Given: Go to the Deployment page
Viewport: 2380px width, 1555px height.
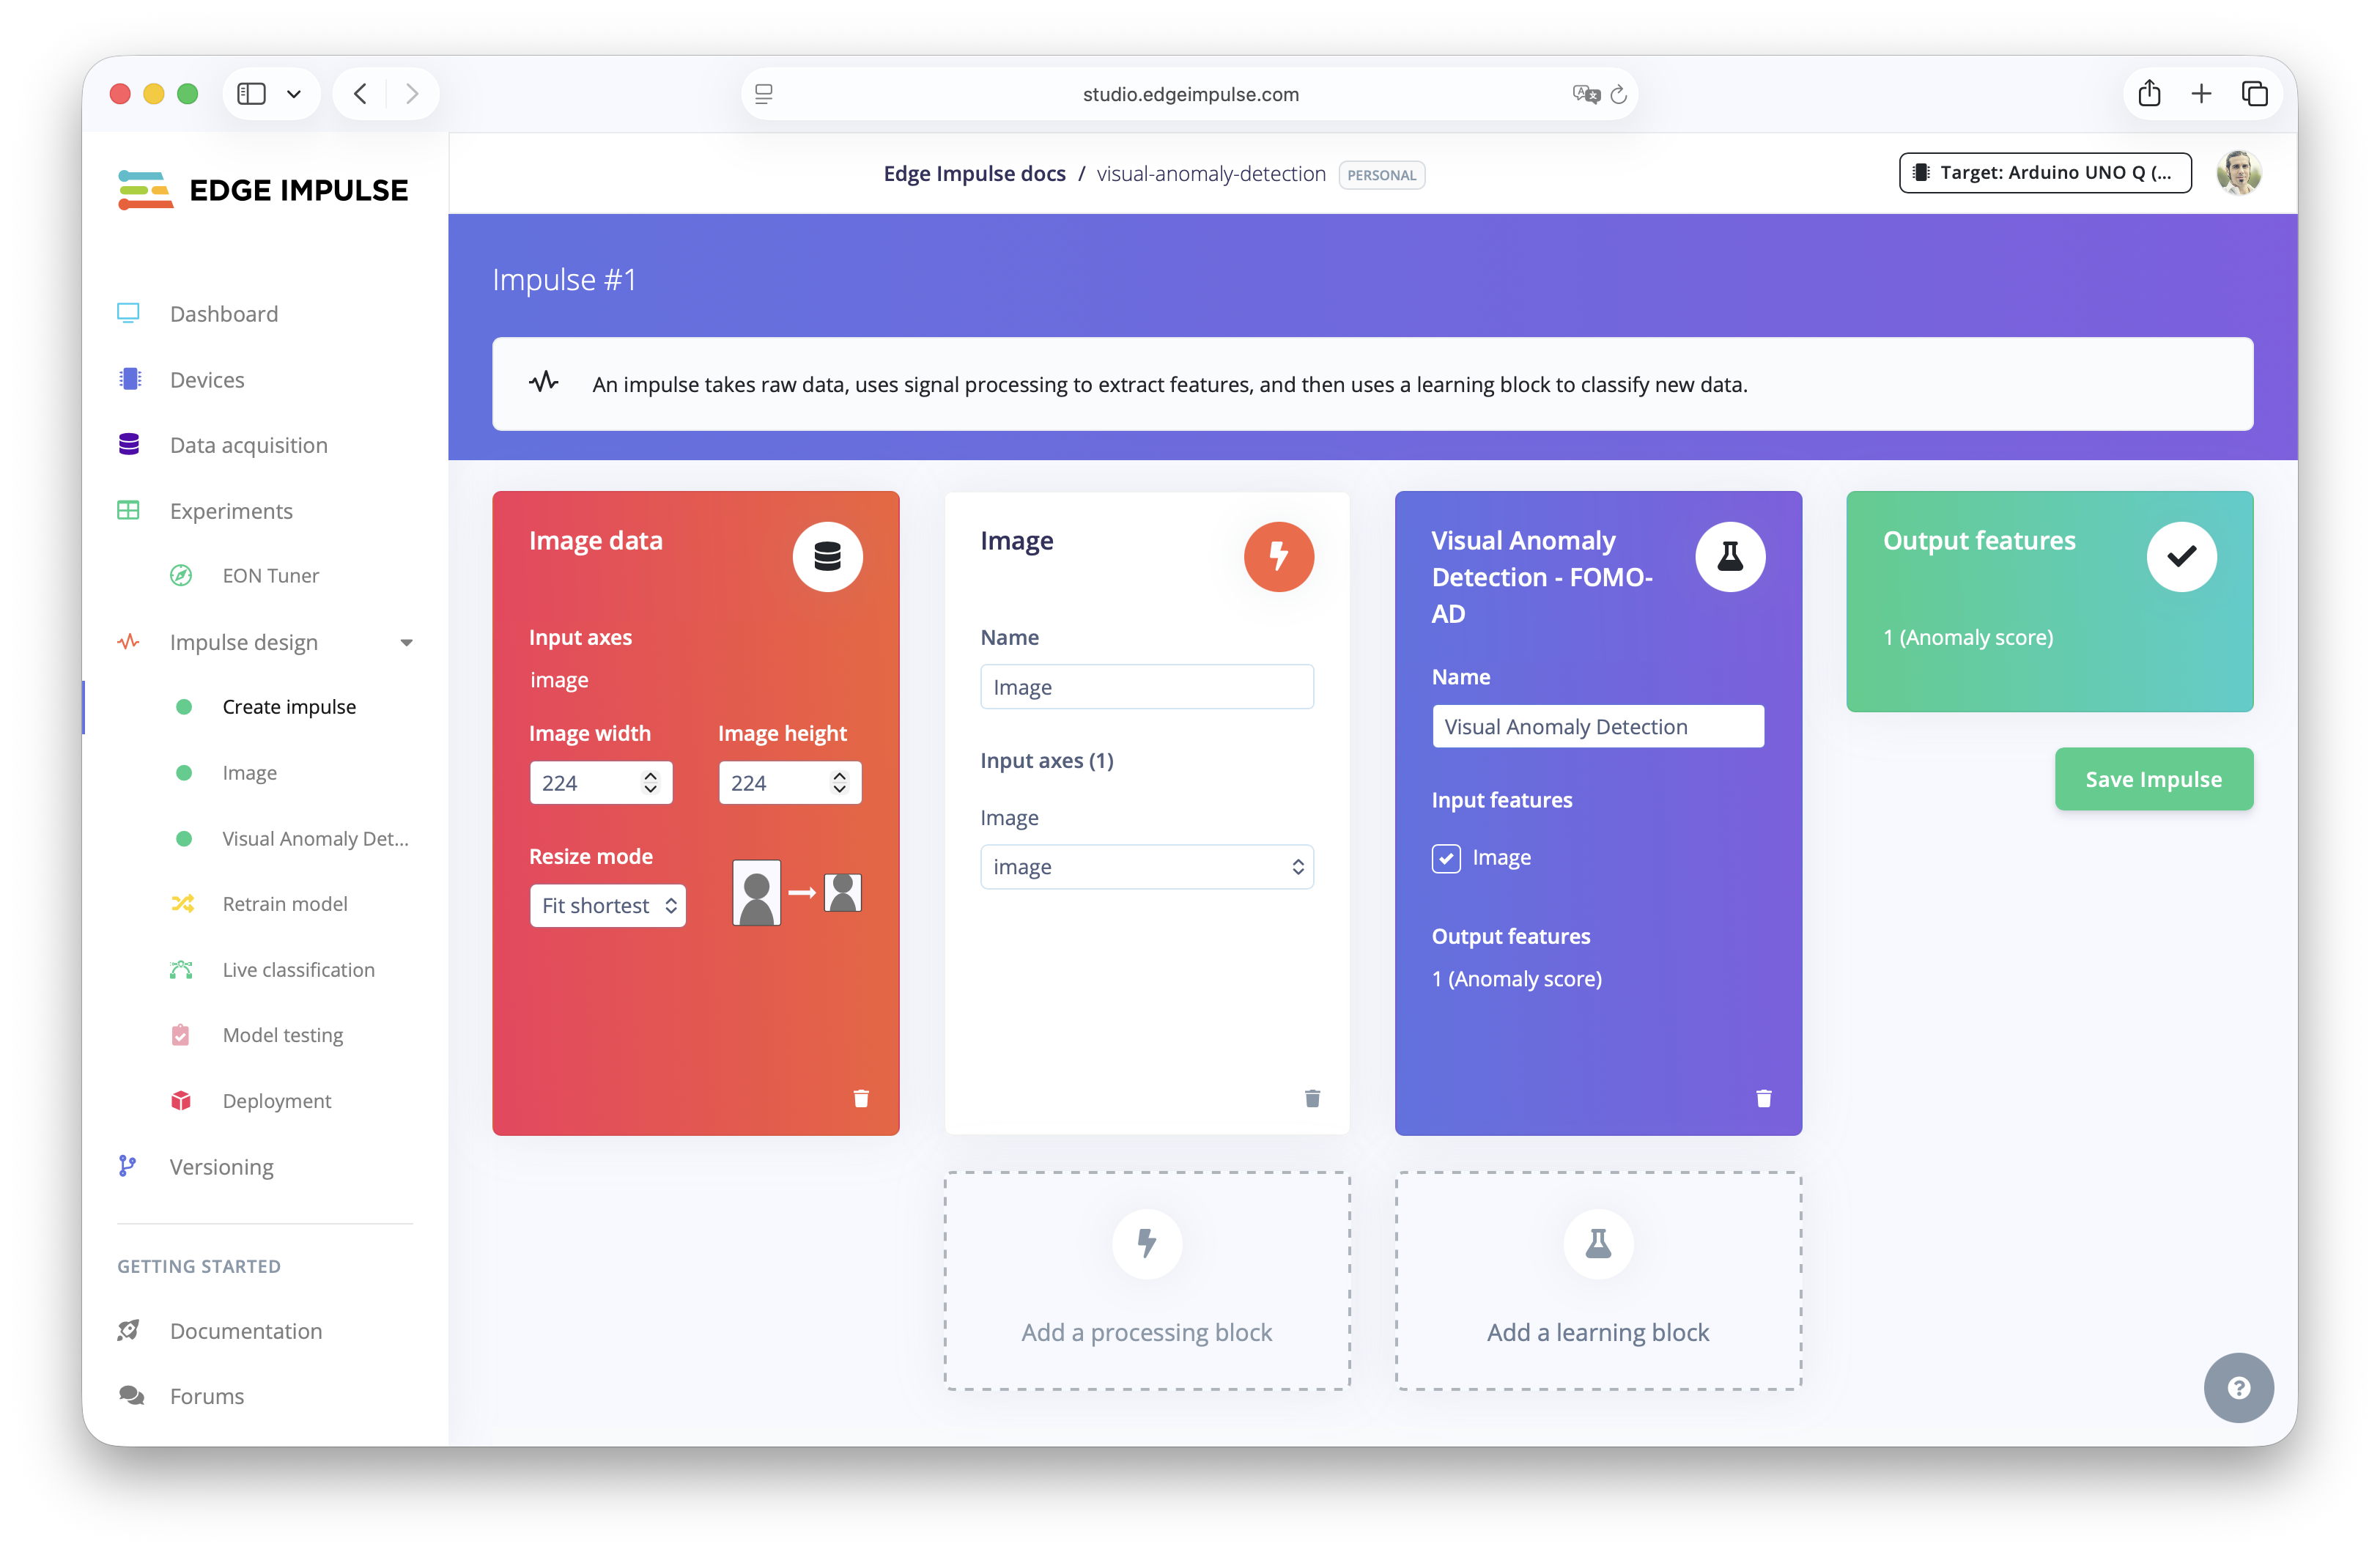Looking at the screenshot, I should coord(276,1100).
